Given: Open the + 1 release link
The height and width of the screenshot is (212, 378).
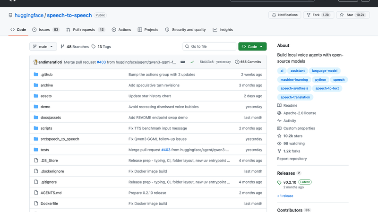Looking at the screenshot, I should tap(285, 196).
